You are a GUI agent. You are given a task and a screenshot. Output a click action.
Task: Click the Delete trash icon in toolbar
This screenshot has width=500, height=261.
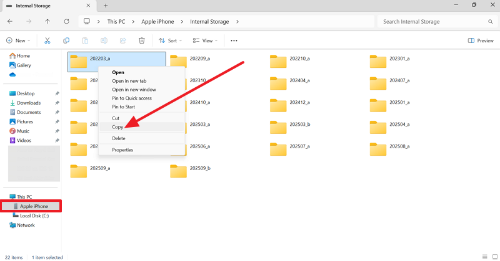[142, 40]
